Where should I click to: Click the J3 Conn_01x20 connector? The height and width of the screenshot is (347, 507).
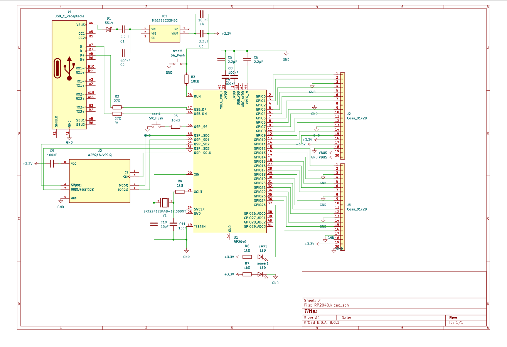click(x=342, y=207)
